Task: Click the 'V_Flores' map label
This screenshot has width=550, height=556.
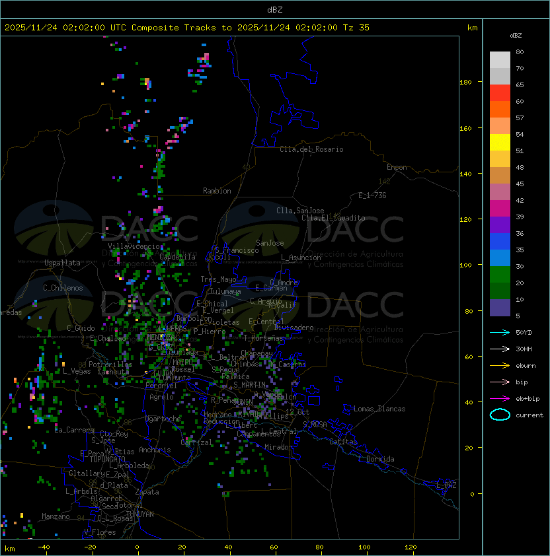Action: pyautogui.click(x=100, y=532)
